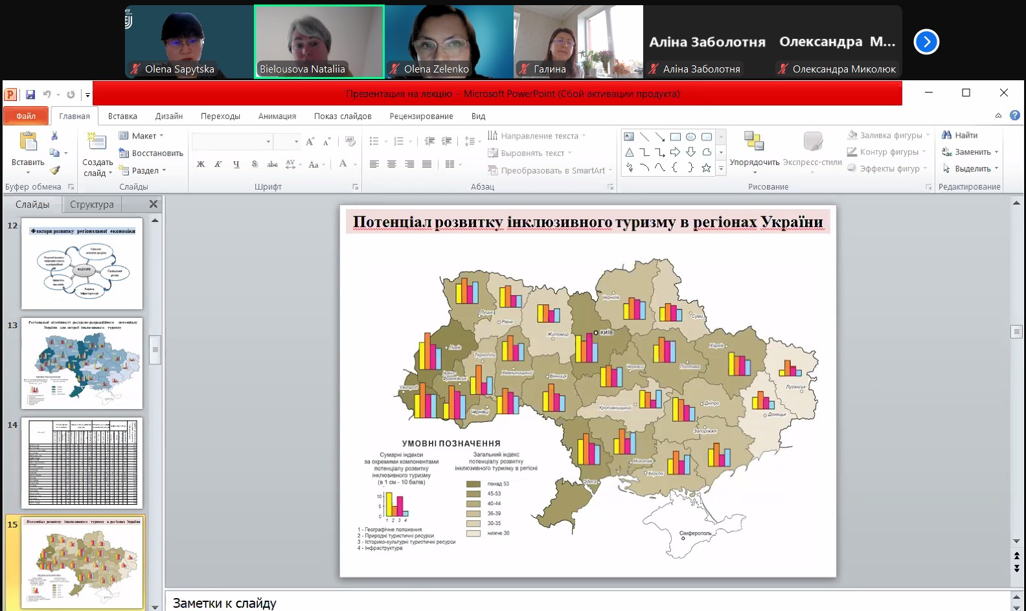Switch to the Структура outline pane tab
Viewport: 1026px width, 611px height.
pos(91,205)
